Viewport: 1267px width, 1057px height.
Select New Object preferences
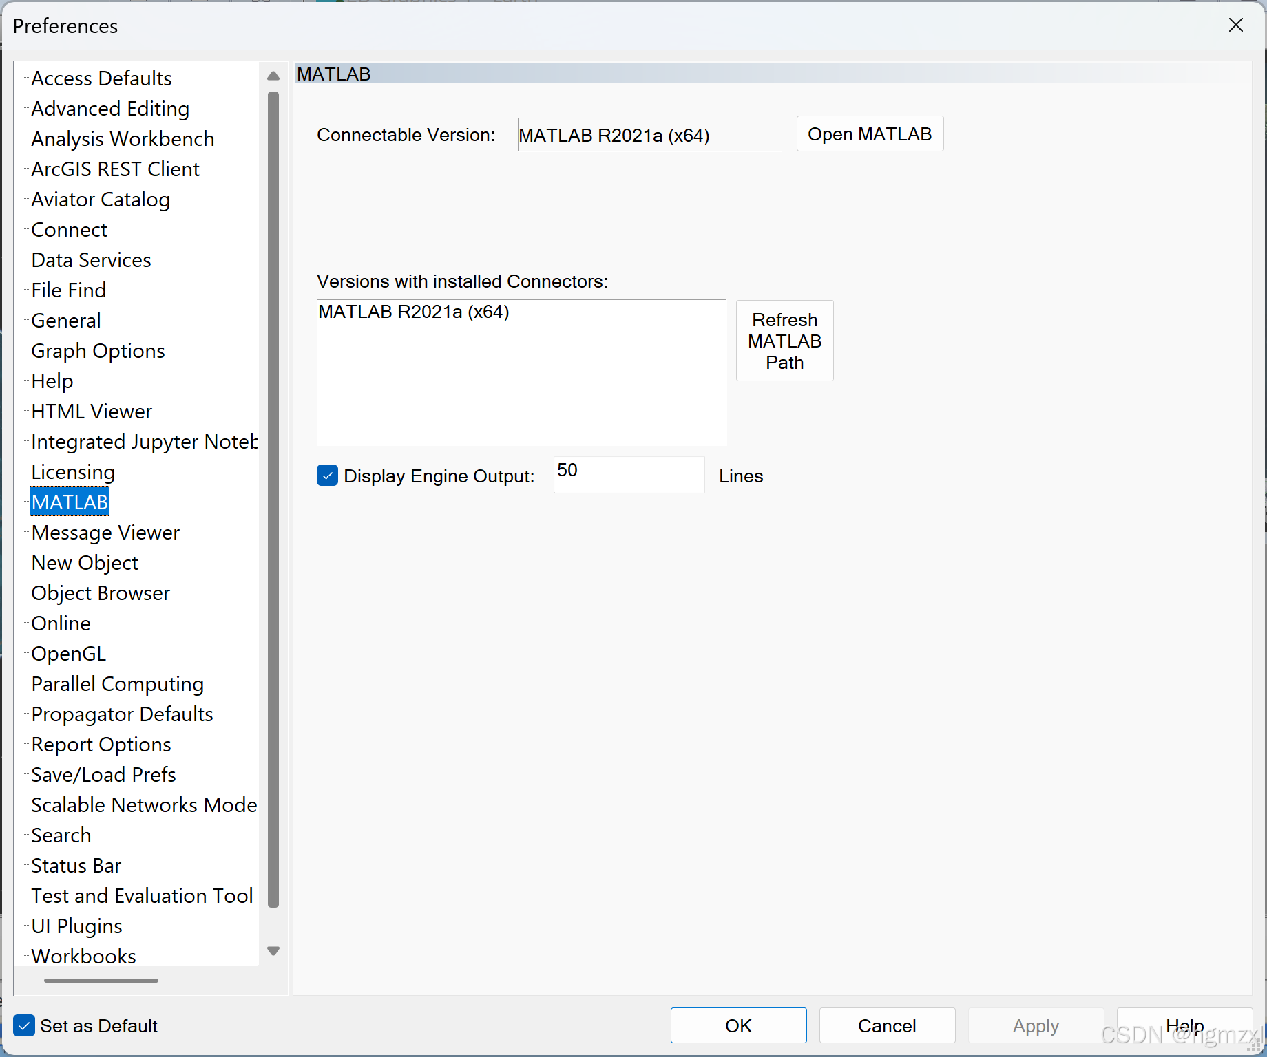[x=85, y=563]
